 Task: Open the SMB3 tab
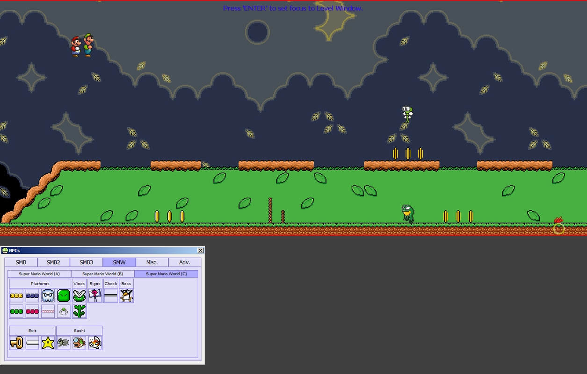click(x=87, y=262)
